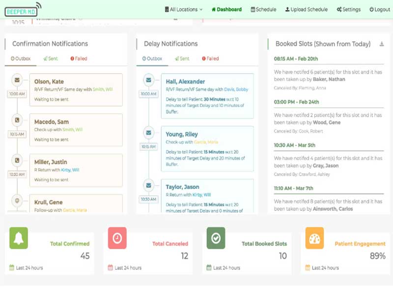Open Failed tab in Confirmation Notifications
The image size is (393, 295).
tap(79, 59)
